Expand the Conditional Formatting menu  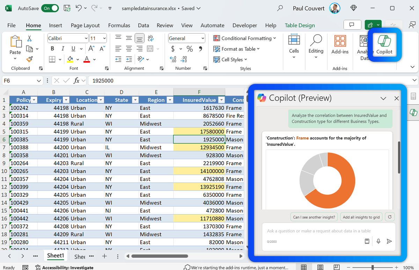click(x=244, y=38)
